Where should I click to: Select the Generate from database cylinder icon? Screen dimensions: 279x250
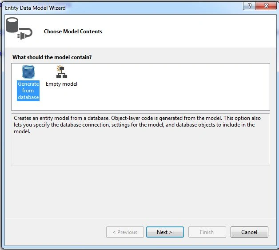click(28, 72)
